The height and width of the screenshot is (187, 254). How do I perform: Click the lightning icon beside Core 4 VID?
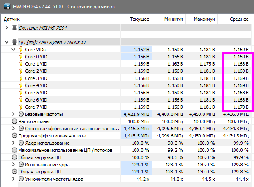point(21,85)
